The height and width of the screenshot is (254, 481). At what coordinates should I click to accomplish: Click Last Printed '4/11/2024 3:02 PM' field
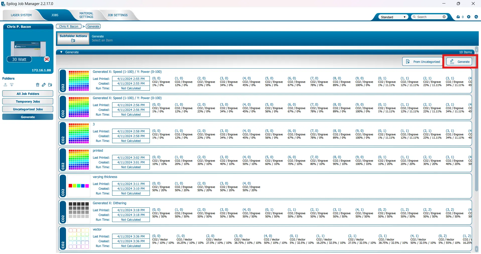pos(131,158)
